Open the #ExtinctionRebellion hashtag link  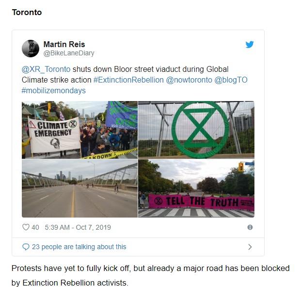tap(128, 80)
